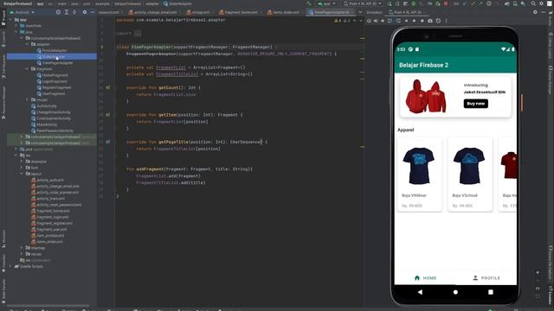Viewport: 554px width, 311px height.
Task: Click the emulator screenshot camera icon
Action: pyautogui.click(x=430, y=21)
